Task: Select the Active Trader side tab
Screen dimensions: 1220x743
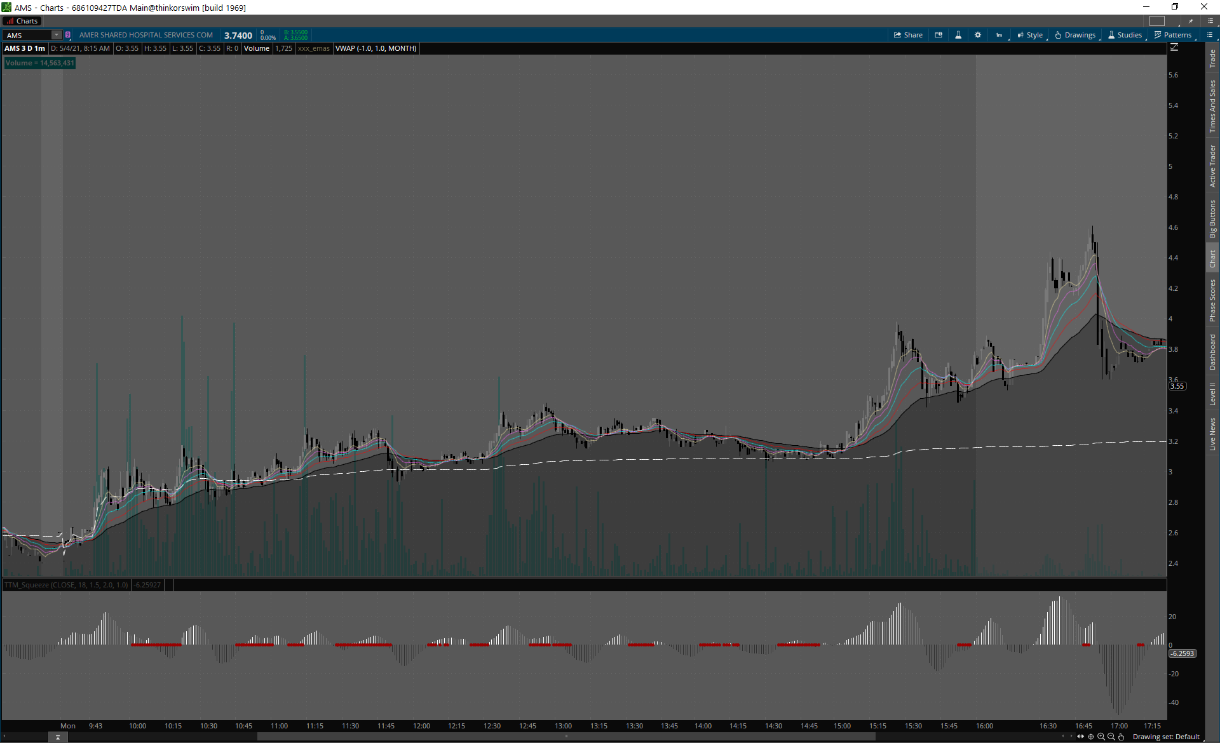Action: (x=1212, y=166)
